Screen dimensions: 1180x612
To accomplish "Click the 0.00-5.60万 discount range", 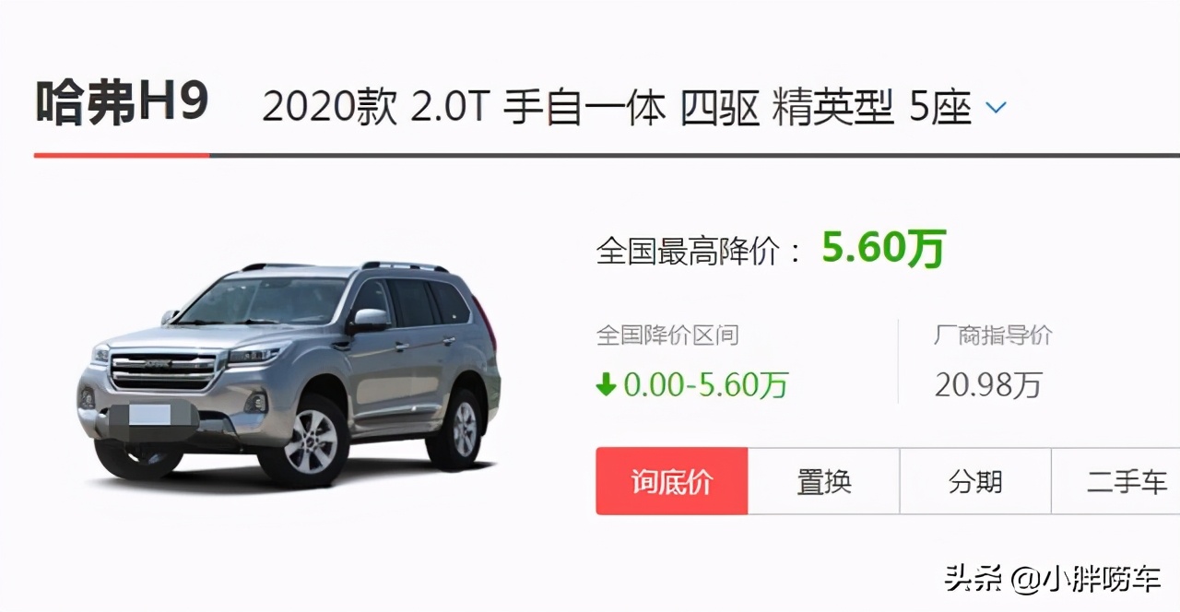I will [x=705, y=384].
